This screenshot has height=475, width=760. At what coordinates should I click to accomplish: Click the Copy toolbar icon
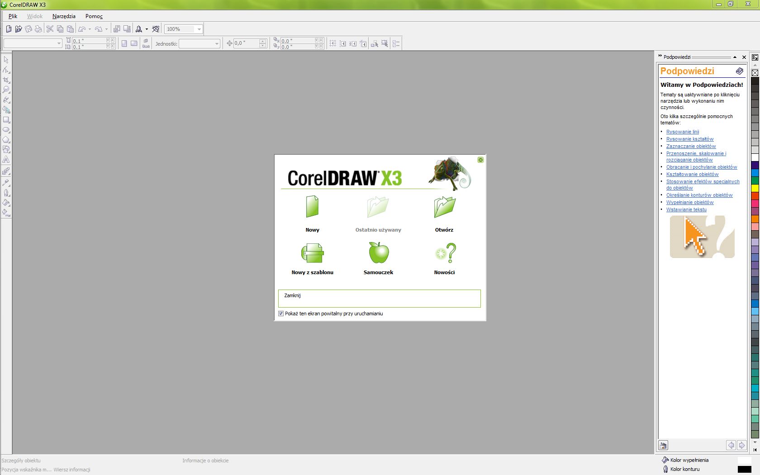60,29
